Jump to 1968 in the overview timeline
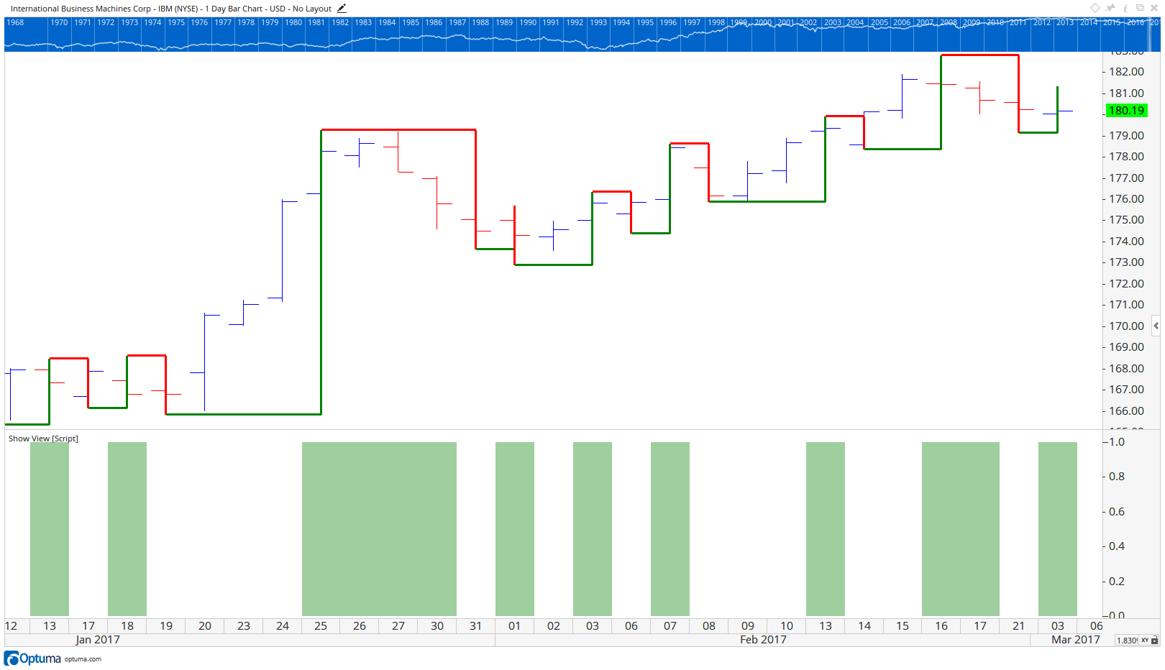Viewport: 1165px width, 670px height. [x=15, y=22]
